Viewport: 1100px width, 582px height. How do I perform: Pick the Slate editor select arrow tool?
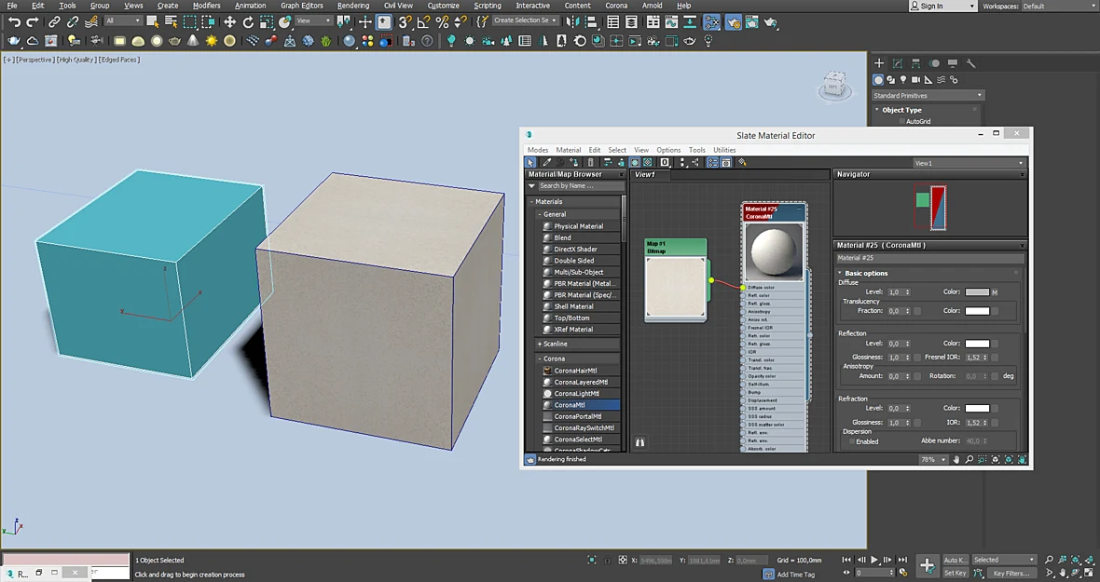[x=531, y=162]
